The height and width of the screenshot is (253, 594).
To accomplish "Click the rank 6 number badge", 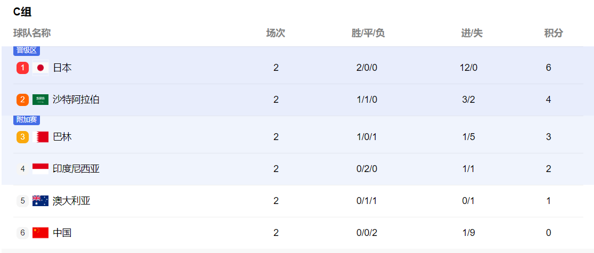I will pos(23,233).
